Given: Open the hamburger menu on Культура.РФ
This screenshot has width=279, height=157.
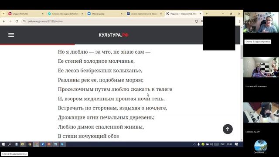Looking at the screenshot, I should point(11,35).
